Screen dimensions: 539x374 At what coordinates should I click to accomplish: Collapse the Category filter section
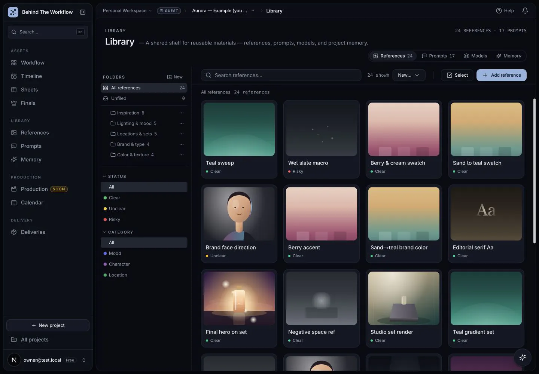(118, 232)
